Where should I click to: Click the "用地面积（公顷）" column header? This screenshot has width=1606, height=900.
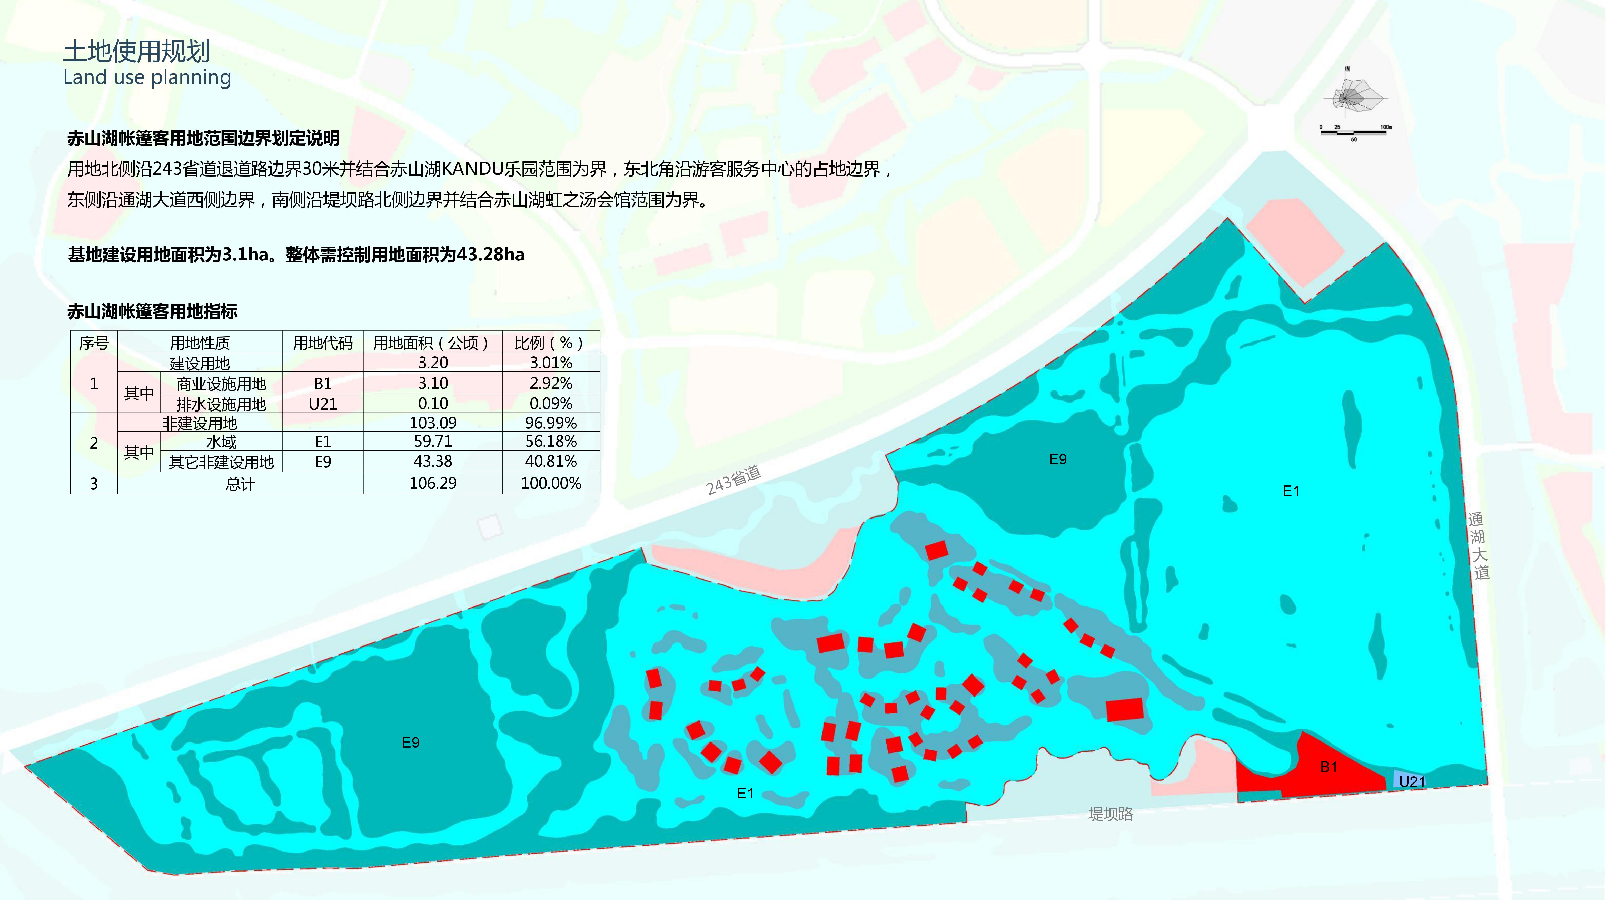433,343
